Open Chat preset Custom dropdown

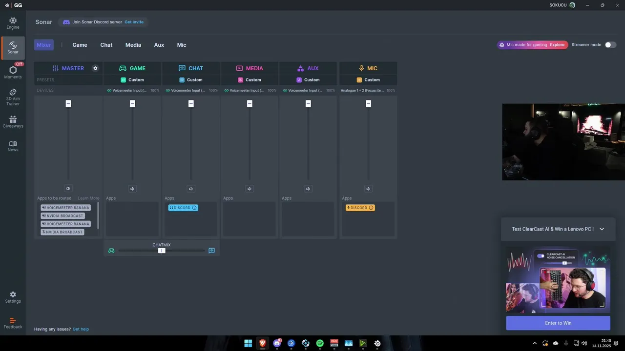[x=191, y=80]
